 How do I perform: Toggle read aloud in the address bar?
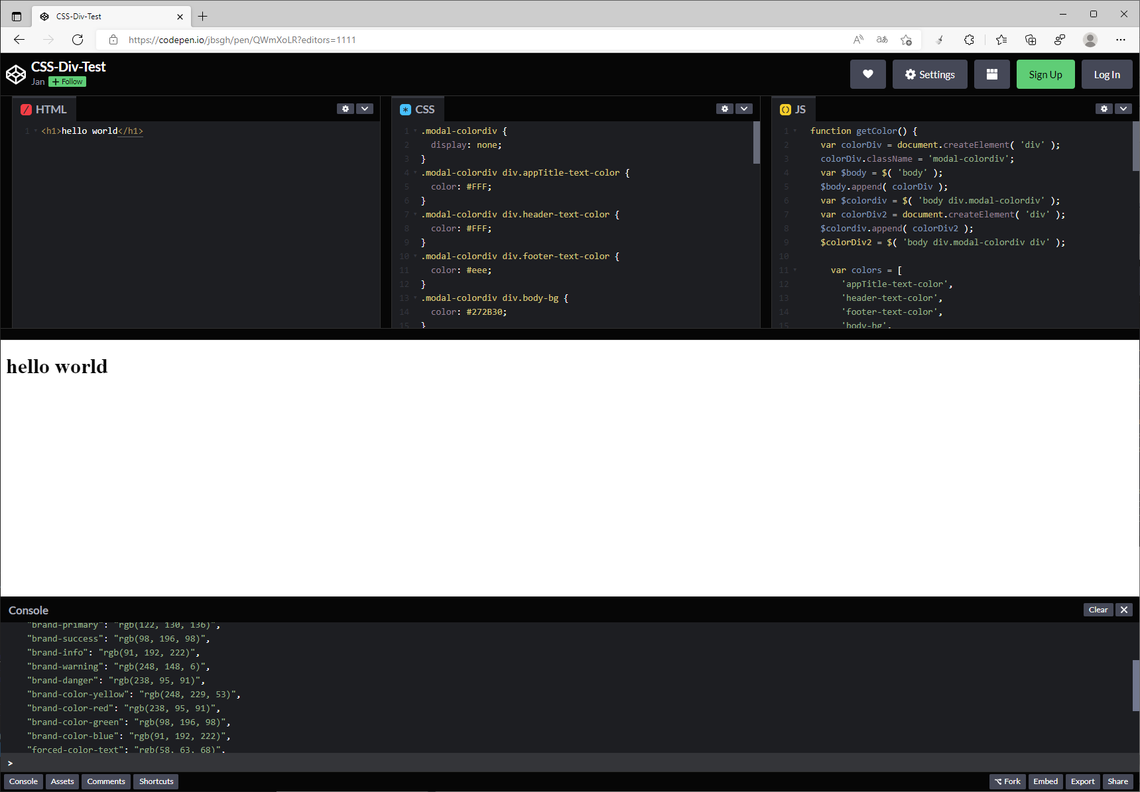pyautogui.click(x=857, y=40)
